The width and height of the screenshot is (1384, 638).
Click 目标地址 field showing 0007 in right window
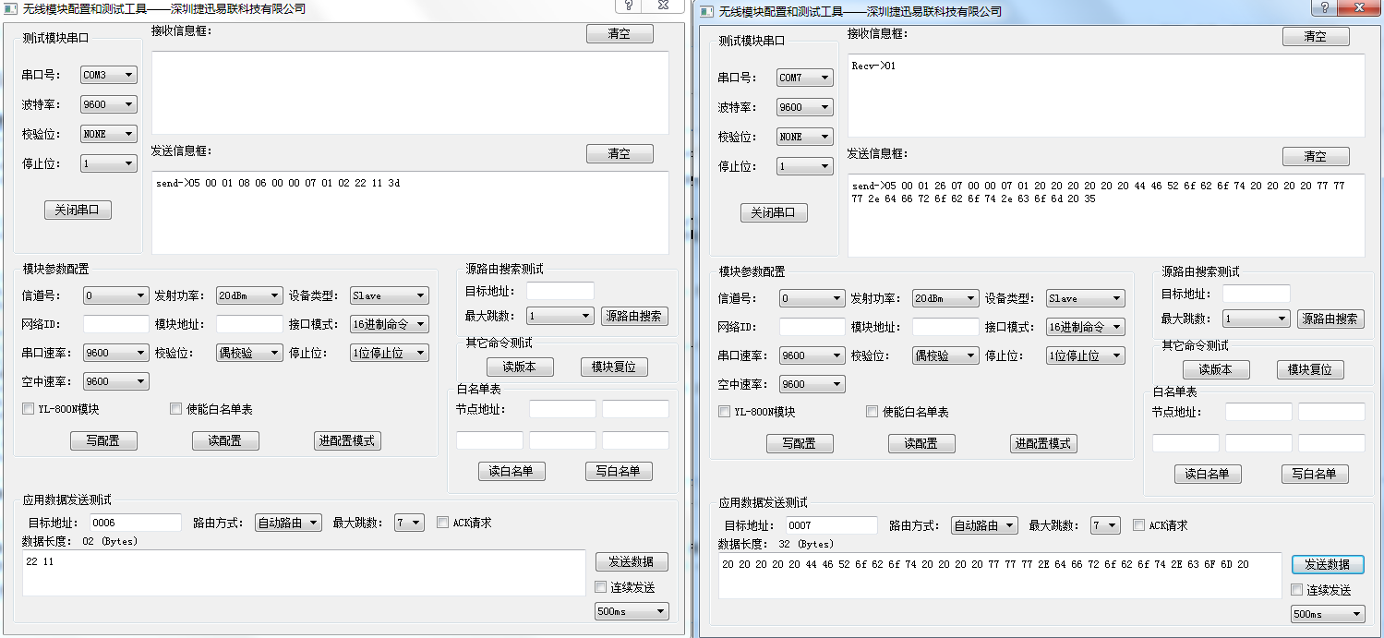(831, 525)
